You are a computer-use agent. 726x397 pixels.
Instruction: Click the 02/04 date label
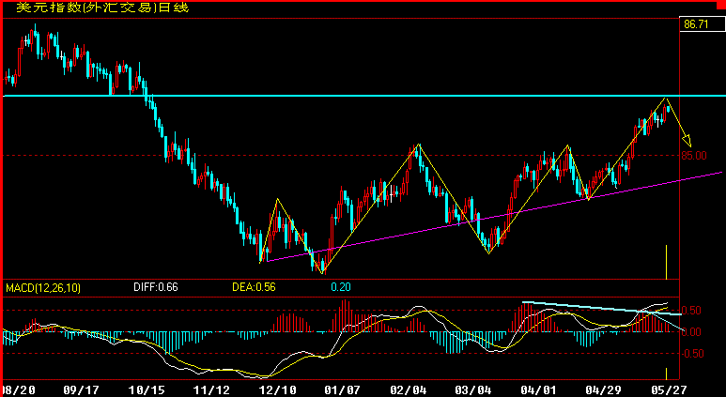click(408, 390)
